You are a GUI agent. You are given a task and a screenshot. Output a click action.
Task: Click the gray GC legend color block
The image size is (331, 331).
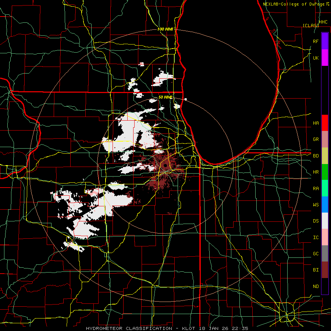325,253
